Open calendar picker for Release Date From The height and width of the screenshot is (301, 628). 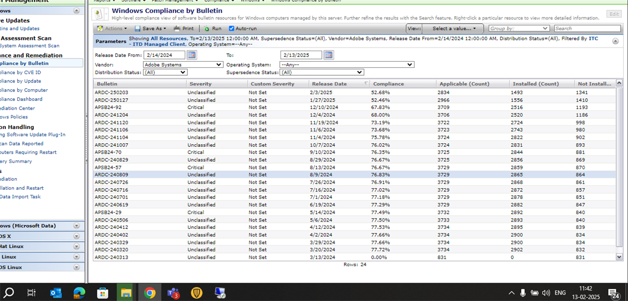point(192,55)
